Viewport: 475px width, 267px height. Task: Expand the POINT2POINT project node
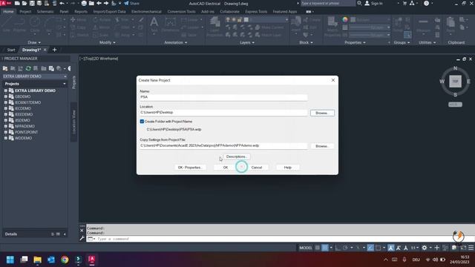pos(5,132)
